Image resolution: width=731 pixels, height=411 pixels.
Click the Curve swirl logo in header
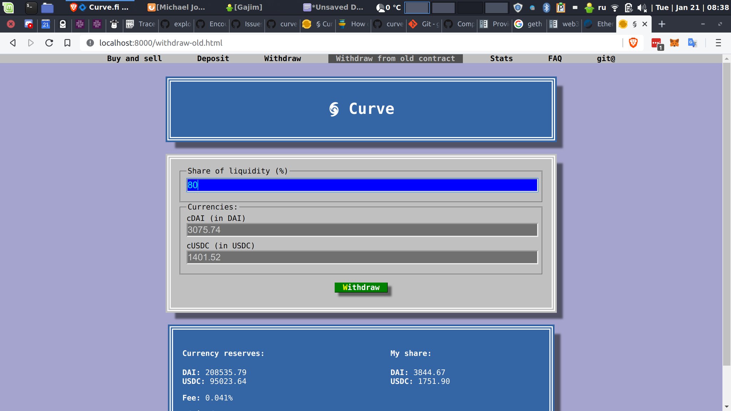334,109
